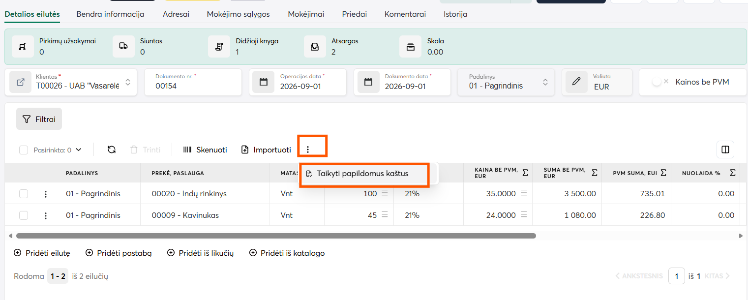Open the Operacijos data calendar icon

(264, 82)
